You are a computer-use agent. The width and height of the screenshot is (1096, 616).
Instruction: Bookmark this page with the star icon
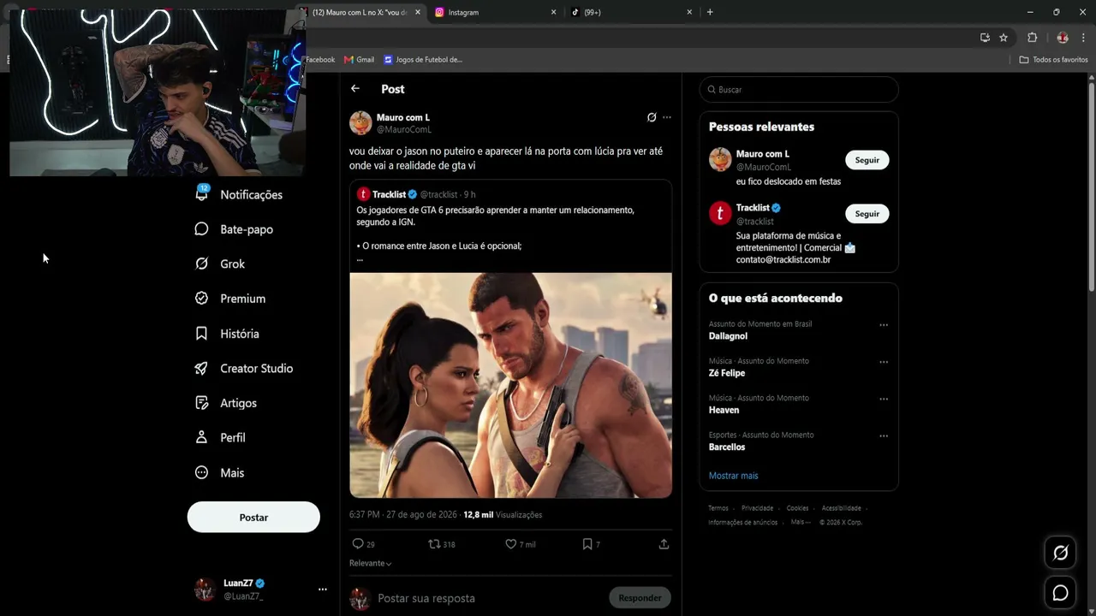(1004, 38)
